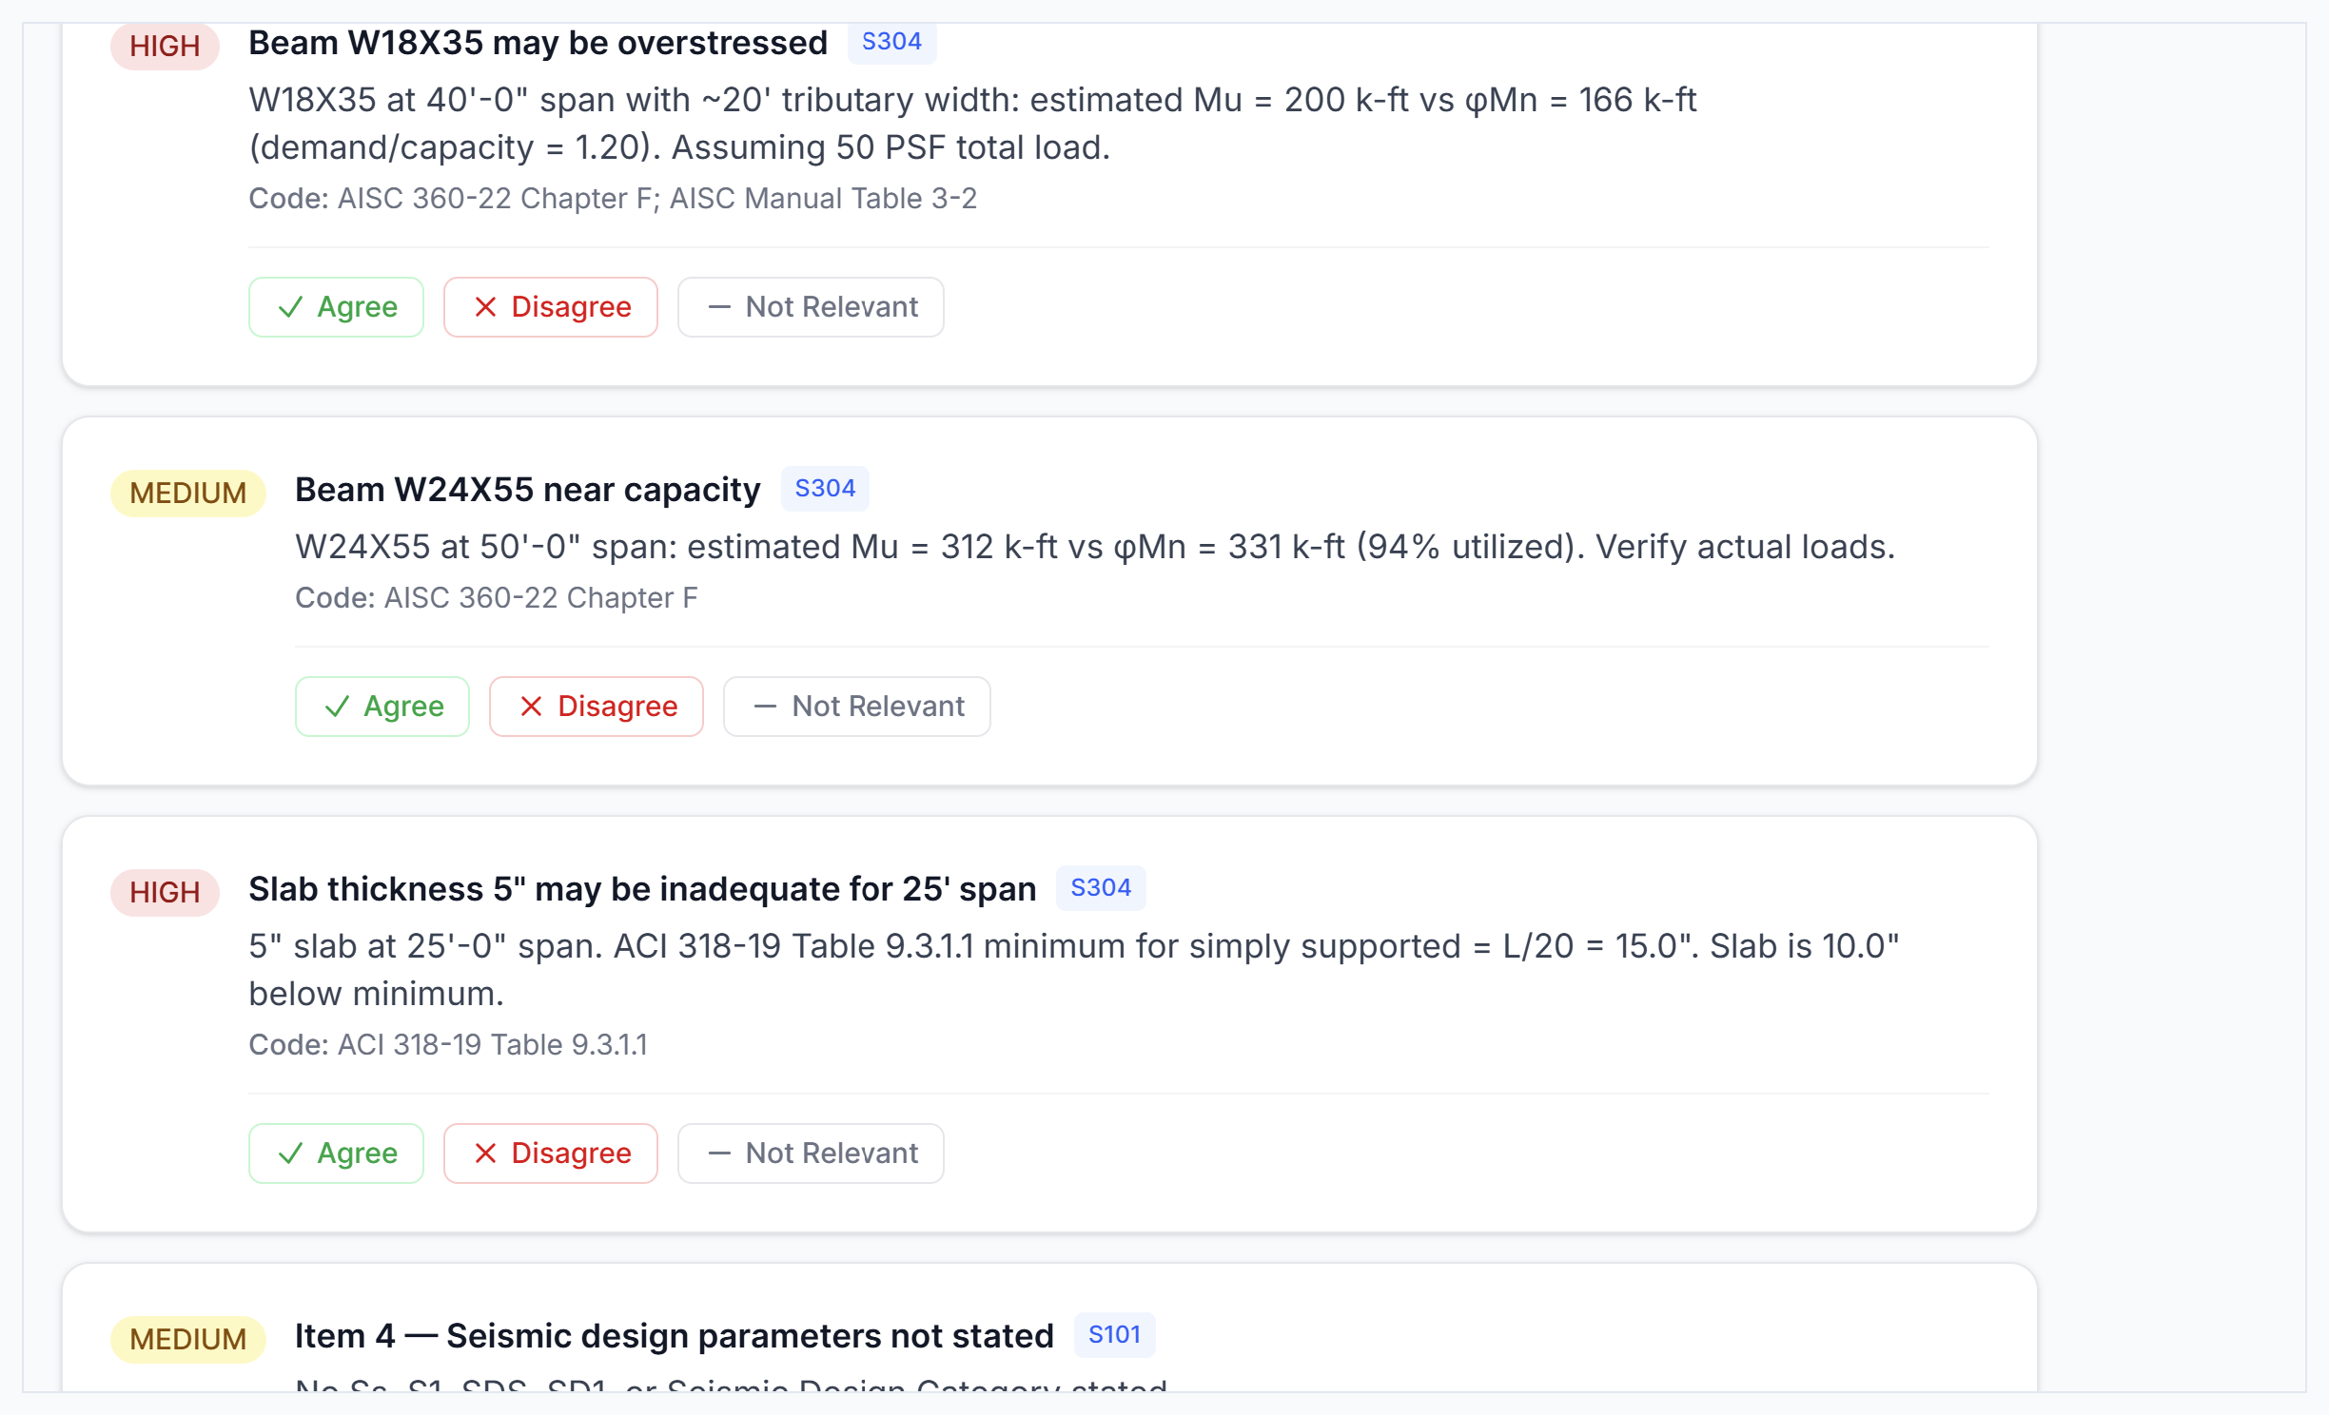Open S101 sheet tag on seismic finding
This screenshot has height=1415, width=2329.
[1114, 1335]
